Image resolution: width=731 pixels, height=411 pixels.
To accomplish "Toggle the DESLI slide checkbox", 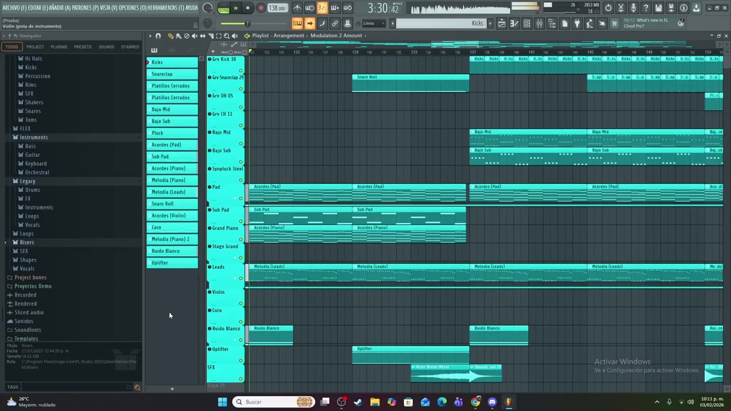I will (x=244, y=53).
